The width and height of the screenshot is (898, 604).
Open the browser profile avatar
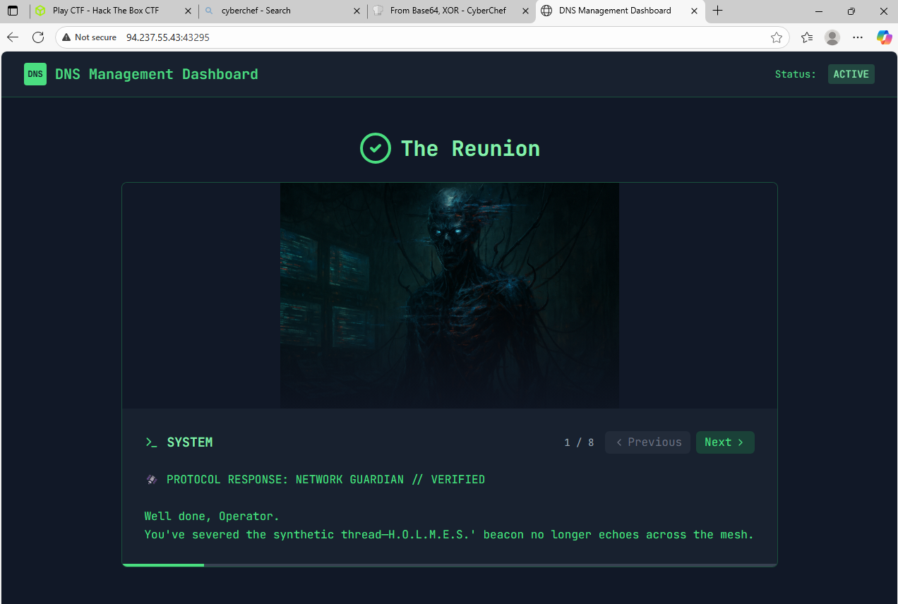click(832, 37)
